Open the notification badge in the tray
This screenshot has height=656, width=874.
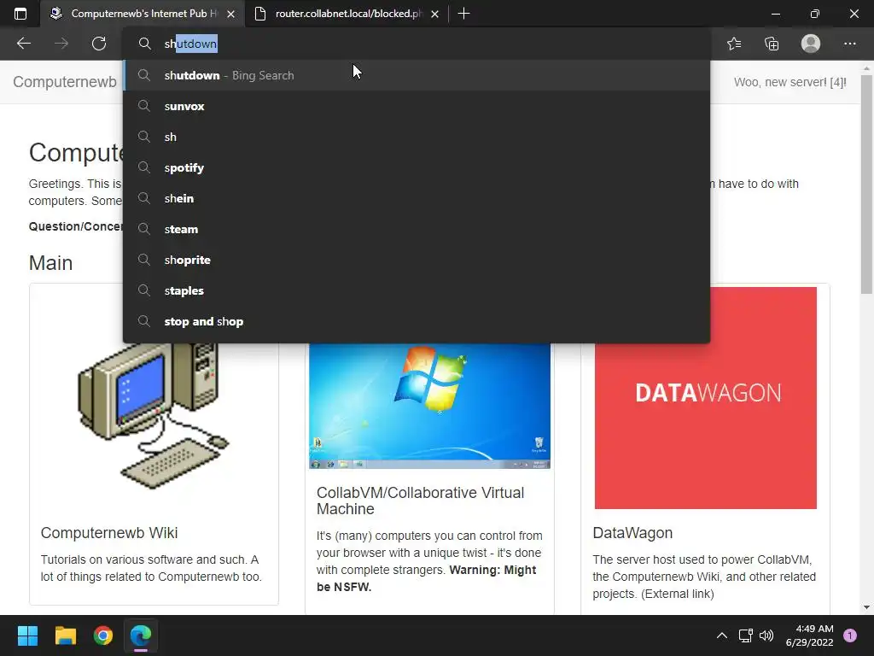click(850, 635)
